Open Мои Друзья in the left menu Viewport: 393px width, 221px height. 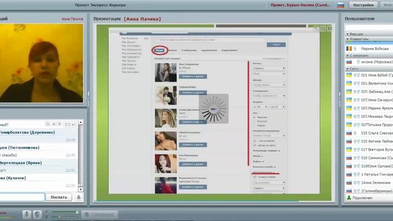tap(128, 42)
